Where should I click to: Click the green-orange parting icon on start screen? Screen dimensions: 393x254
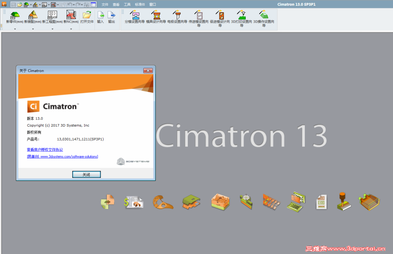(x=191, y=202)
